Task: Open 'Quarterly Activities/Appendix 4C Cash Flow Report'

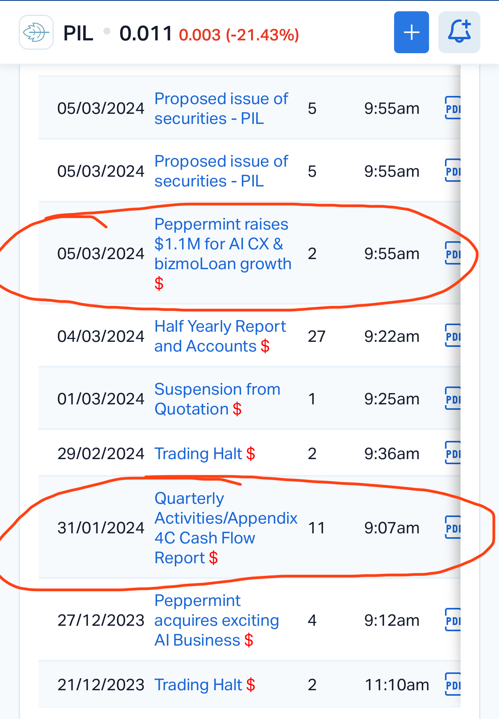Action: (x=226, y=528)
